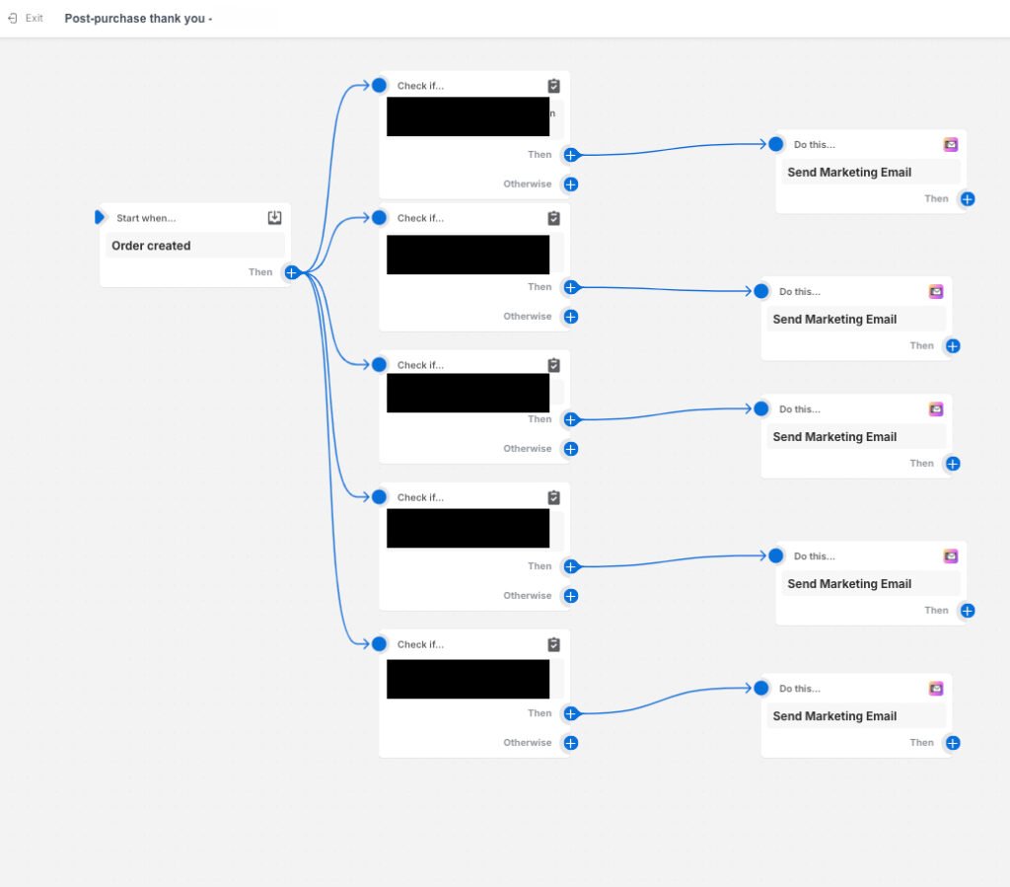
Task: Add a step after Order created Then
Action: click(291, 272)
